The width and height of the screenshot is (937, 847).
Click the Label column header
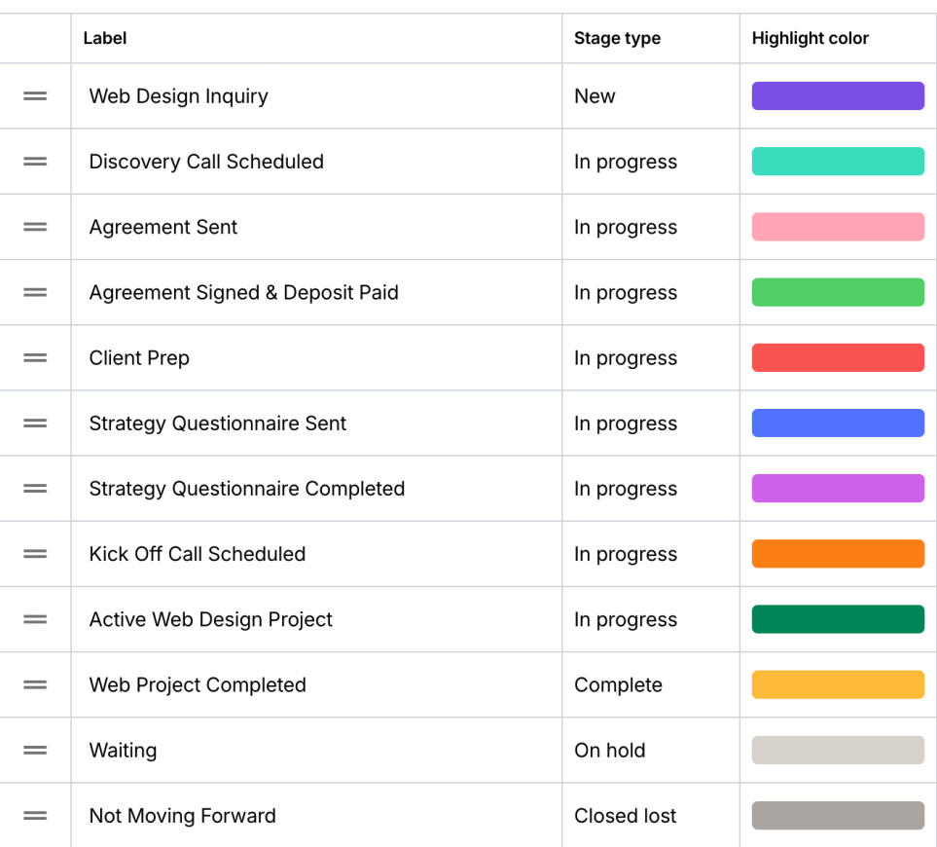coord(104,38)
